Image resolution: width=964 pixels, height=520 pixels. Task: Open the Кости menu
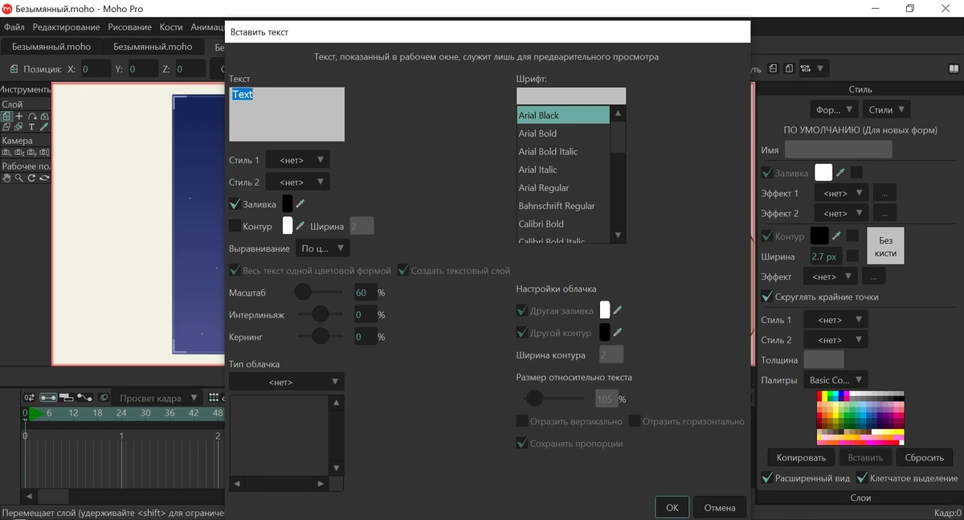tap(171, 27)
